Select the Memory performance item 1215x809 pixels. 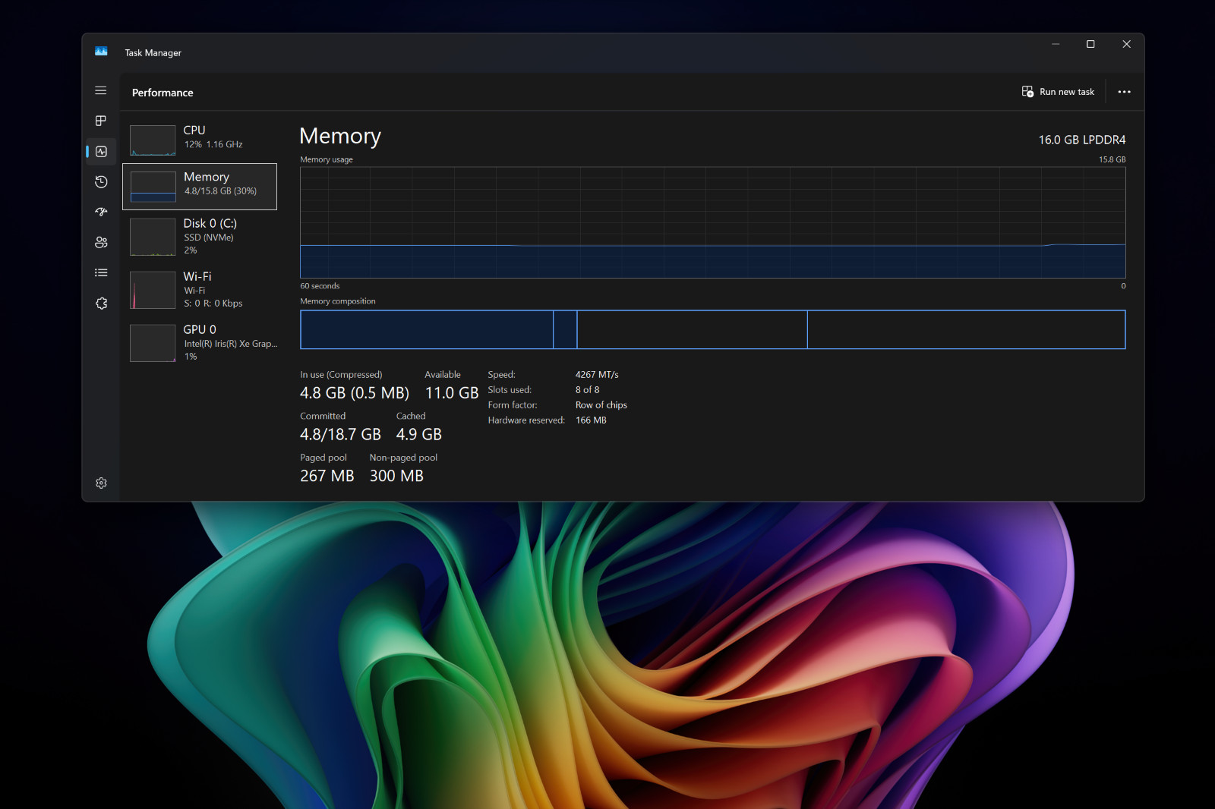tap(200, 187)
